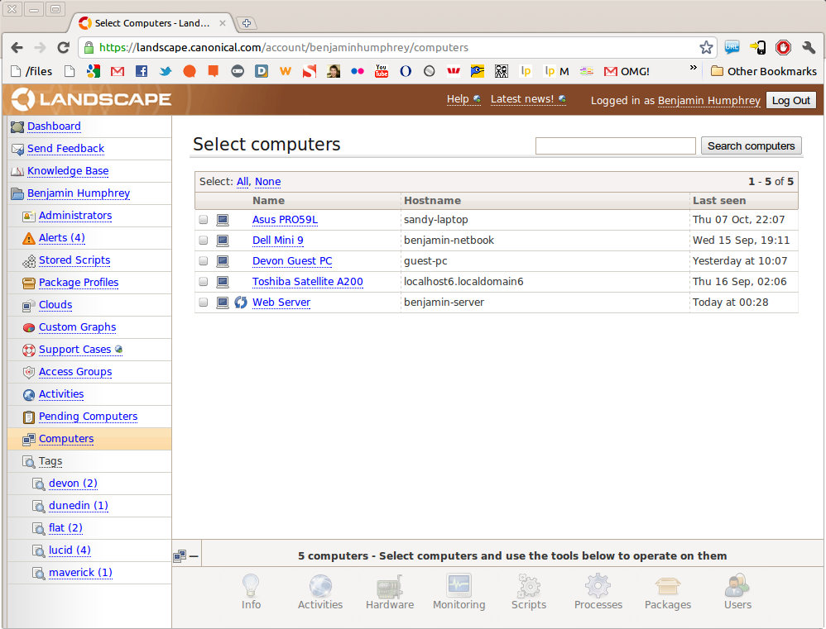
Task: Click the Custom Graphs pie chart icon
Action: [28, 327]
